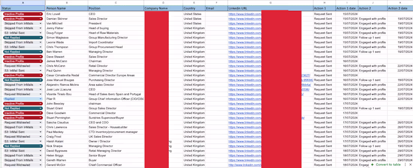Select the Head of Raw Materials cell
This screenshot has height=168, width=413.
click(116, 33)
